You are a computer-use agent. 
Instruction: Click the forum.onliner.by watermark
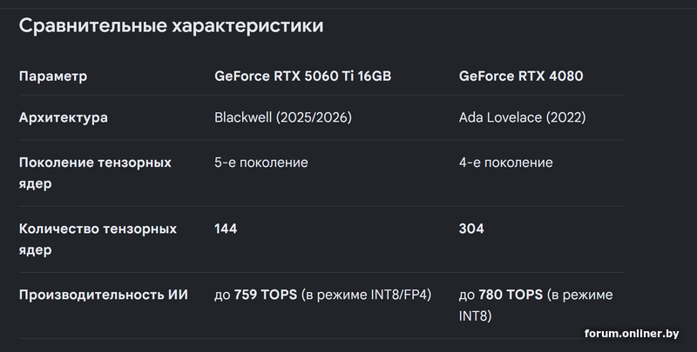click(632, 334)
